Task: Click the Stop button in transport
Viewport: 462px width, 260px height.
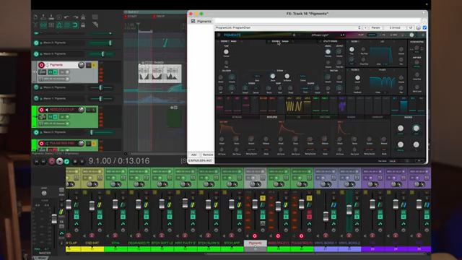Action: point(75,161)
